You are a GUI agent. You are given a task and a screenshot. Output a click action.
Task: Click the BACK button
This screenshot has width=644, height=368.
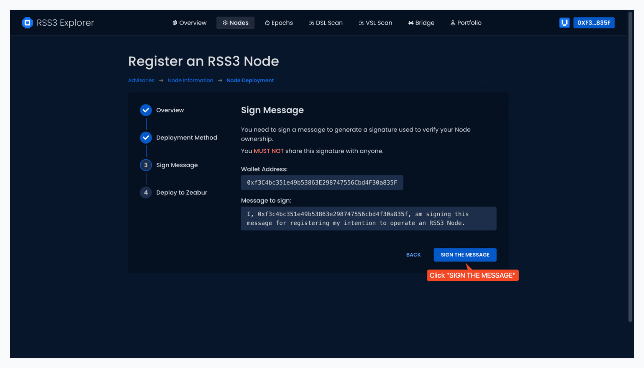point(413,255)
